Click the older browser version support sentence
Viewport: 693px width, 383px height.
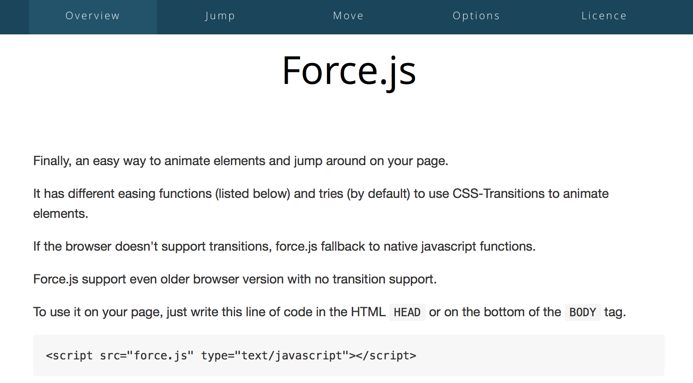point(235,279)
